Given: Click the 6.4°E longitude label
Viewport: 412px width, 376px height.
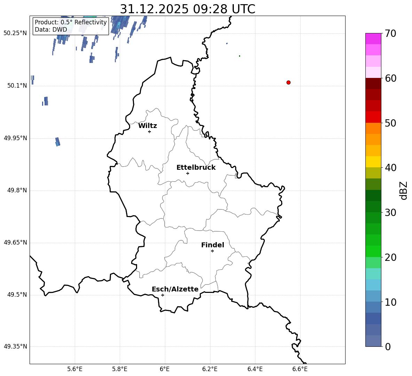Looking at the screenshot, I should coord(255,369).
